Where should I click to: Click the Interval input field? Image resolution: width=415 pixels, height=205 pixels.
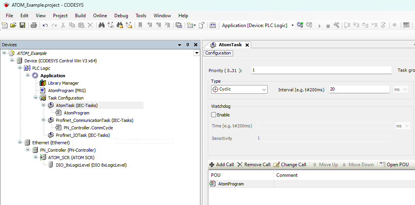(x=360, y=89)
